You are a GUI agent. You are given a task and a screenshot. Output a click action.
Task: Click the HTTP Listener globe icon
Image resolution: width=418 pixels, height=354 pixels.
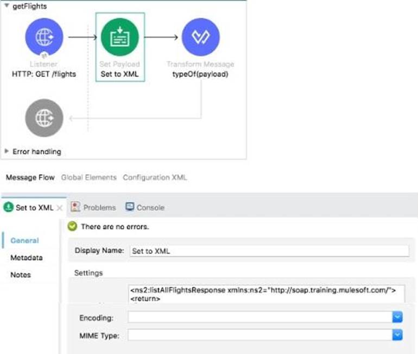pos(44,37)
